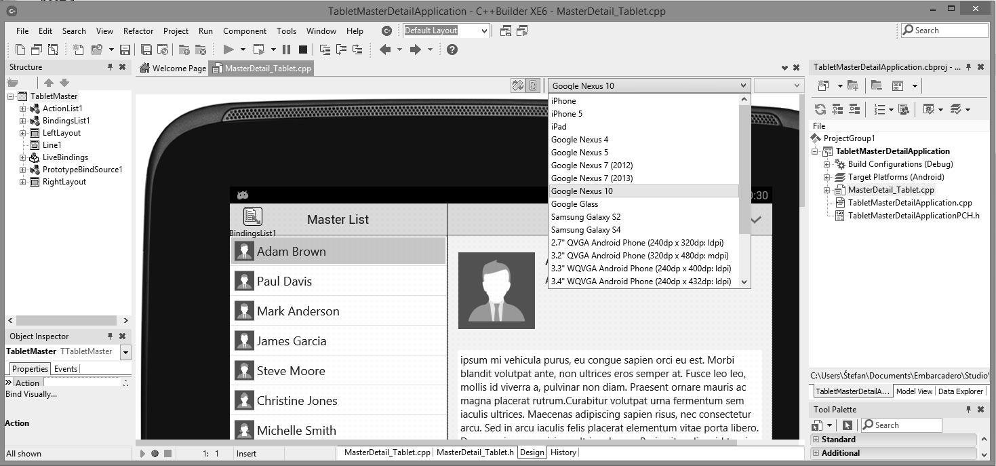Image resolution: width=996 pixels, height=466 pixels.
Task: Open the Default Layout dropdown
Action: (483, 31)
